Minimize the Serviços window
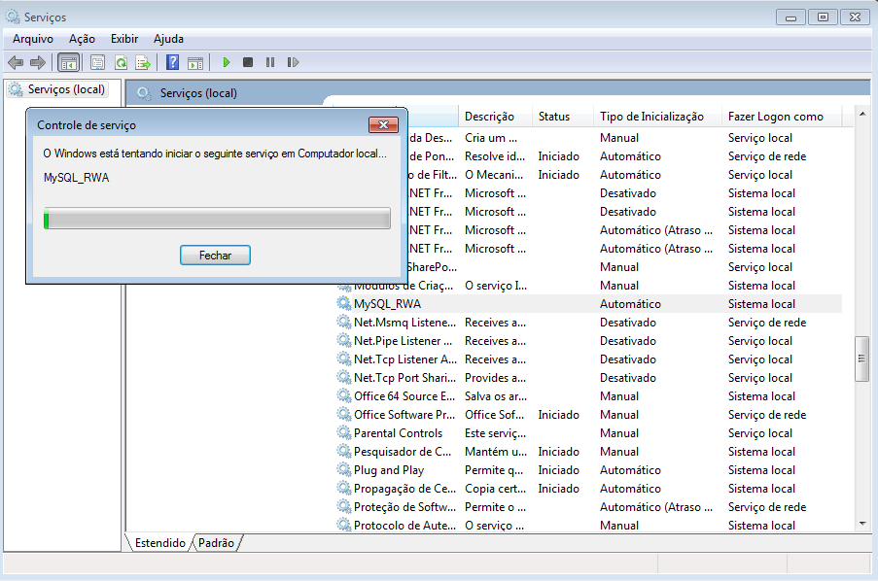The image size is (878, 581). coord(790,17)
